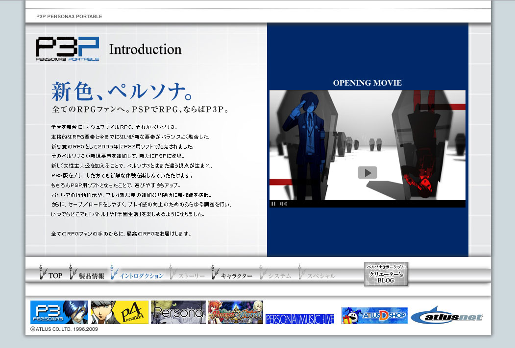The image size is (515, 348).
Task: Open the P3 Persona3 banner
Action: [59, 312]
